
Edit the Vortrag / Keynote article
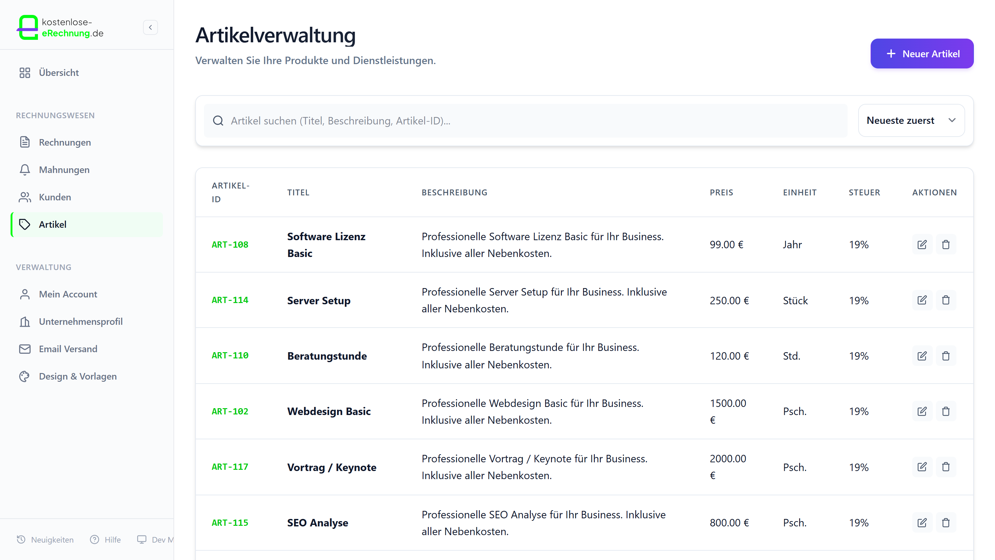(x=922, y=467)
